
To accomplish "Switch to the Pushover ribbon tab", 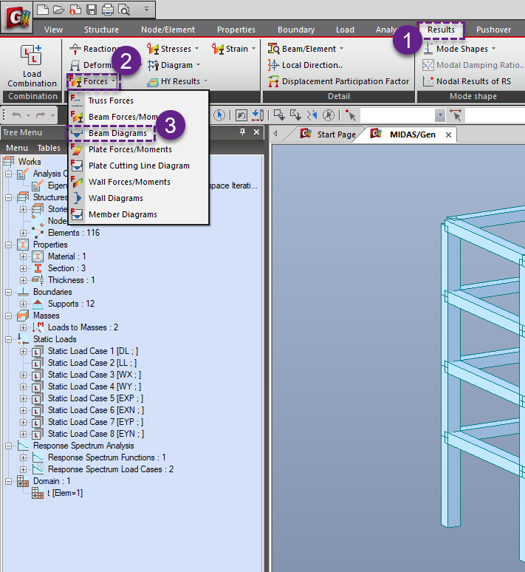I will pyautogui.click(x=494, y=30).
